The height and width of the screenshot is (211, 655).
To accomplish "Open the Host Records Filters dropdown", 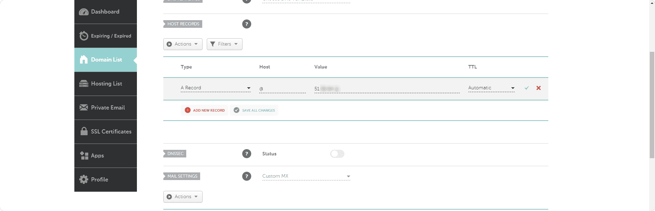I will [x=224, y=44].
